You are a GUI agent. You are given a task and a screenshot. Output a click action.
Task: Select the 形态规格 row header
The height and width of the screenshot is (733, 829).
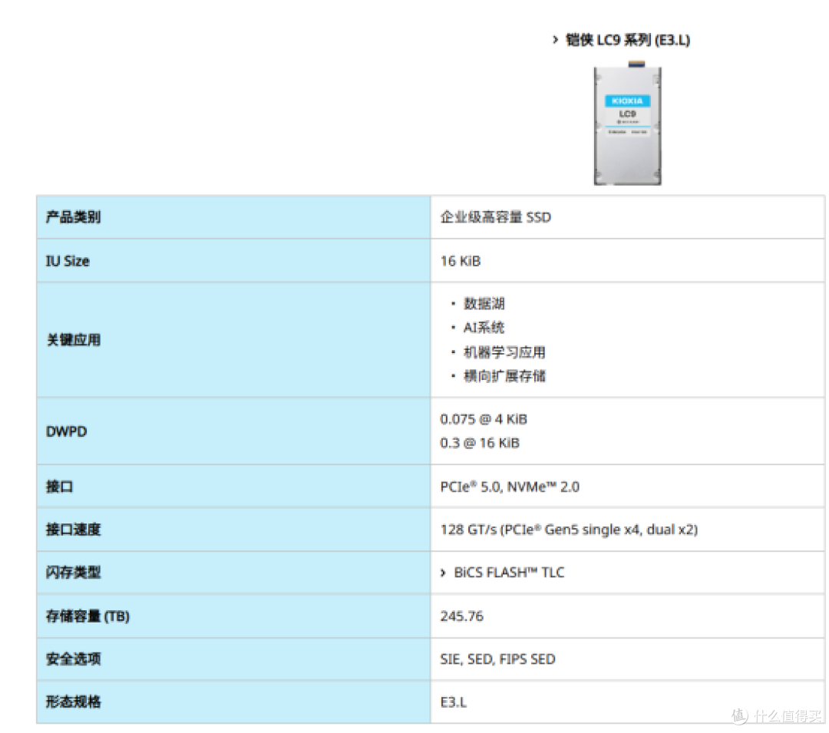click(x=233, y=702)
